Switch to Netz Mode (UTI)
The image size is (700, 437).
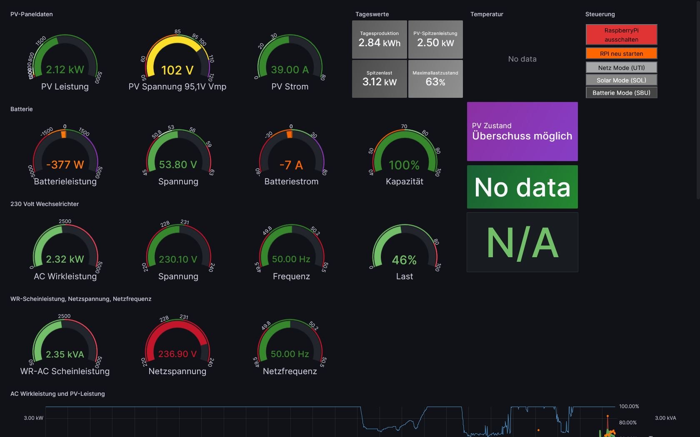click(x=621, y=67)
